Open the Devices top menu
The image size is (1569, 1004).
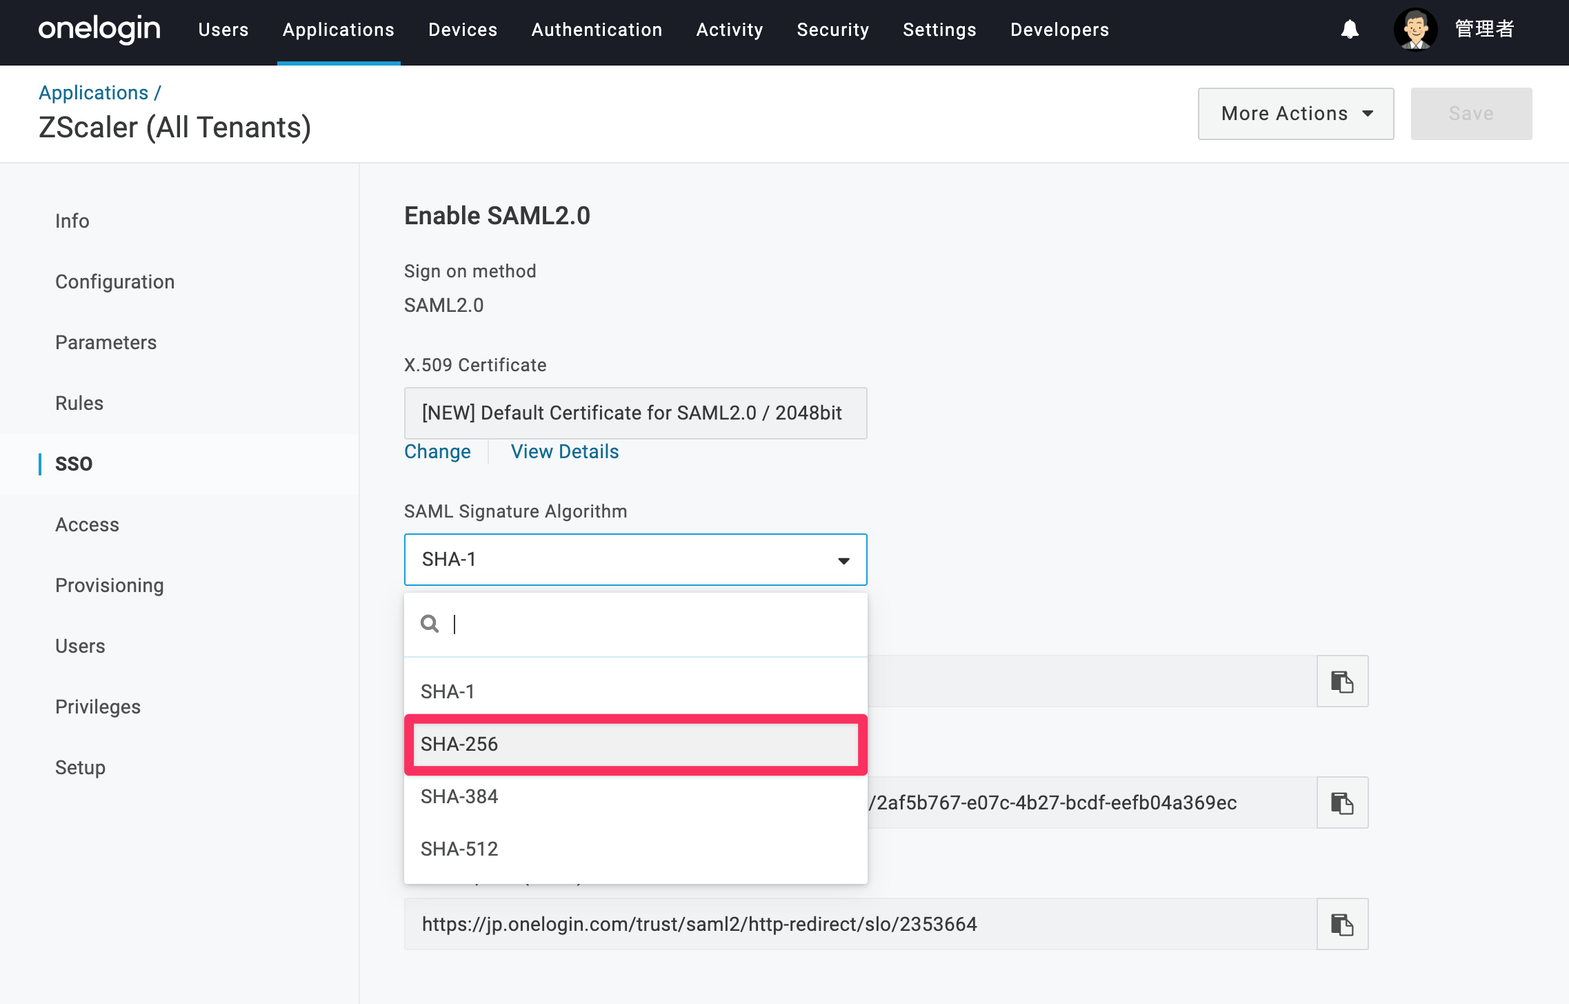point(463,30)
